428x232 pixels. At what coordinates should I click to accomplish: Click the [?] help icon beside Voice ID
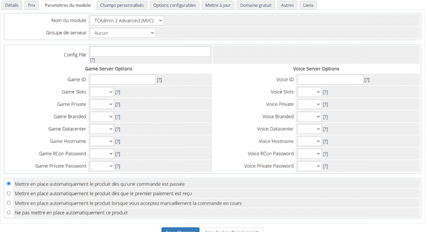(x=367, y=80)
